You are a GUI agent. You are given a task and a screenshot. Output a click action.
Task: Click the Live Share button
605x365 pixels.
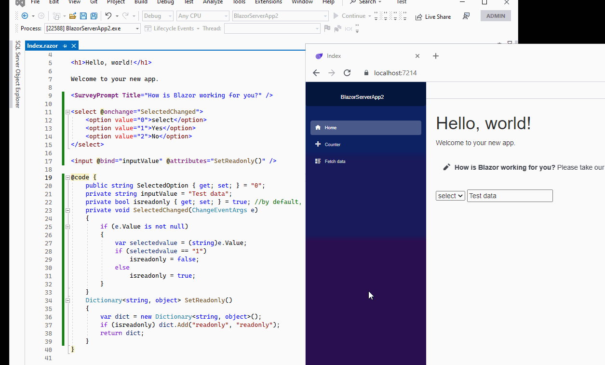433,16
